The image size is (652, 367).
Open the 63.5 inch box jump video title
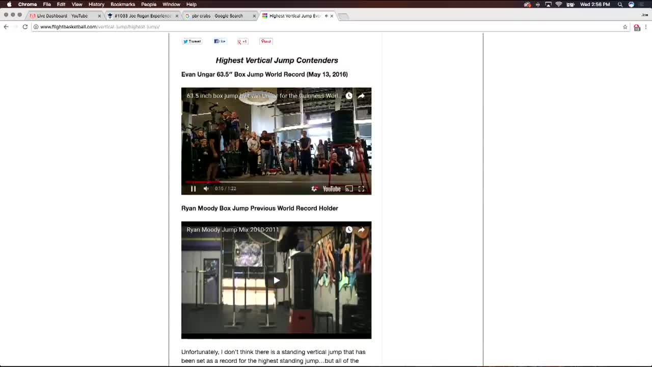pos(264,96)
